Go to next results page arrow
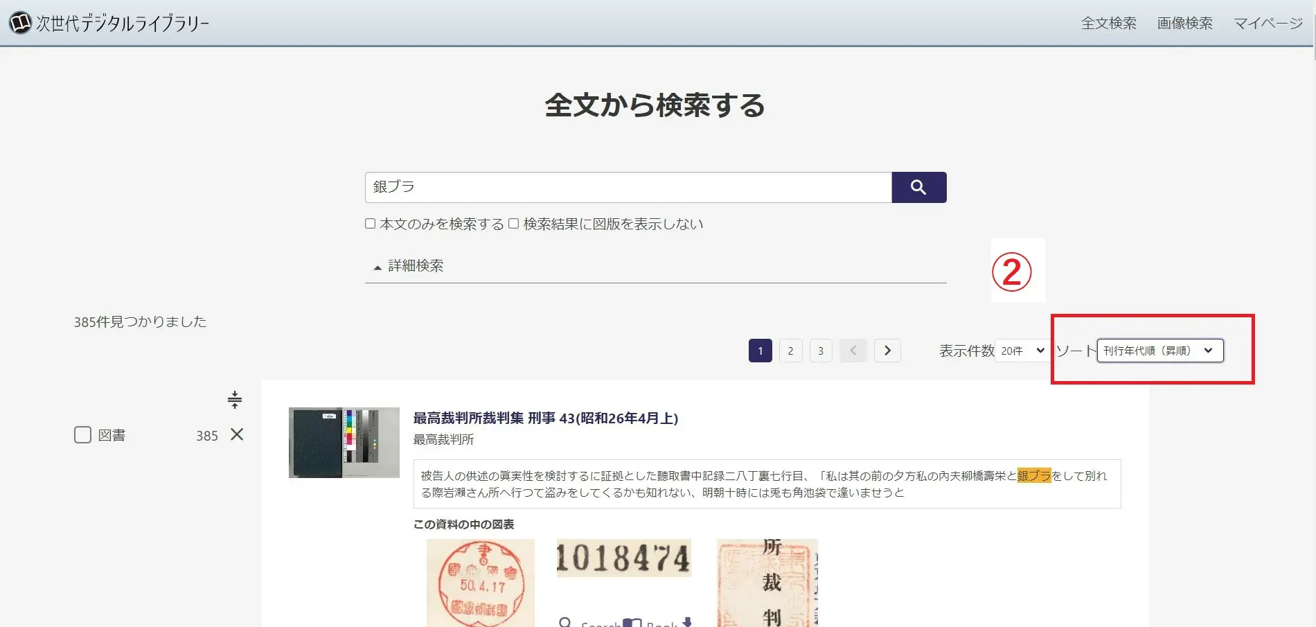Image resolution: width=1316 pixels, height=627 pixels. [887, 351]
